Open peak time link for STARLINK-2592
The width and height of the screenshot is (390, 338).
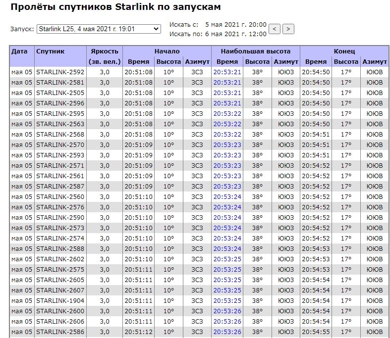pos(227,72)
